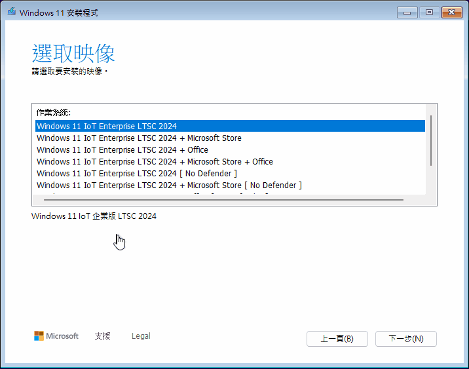Click the Windows setup icon in title bar
Screen dimensions: 469x369
(x=11, y=12)
